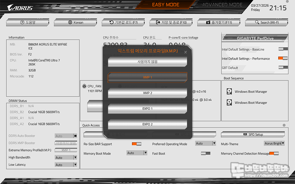Image resolution: width=295 pixels, height=184 pixels.
Task: Open Search (Alt-F)
Action: pyautogui.click(x=266, y=22)
